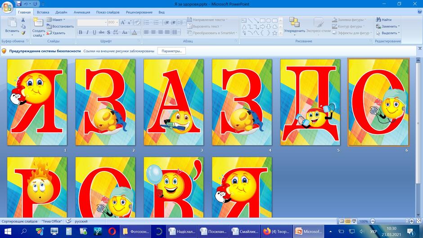
Task: Select the Format Painter brush icon
Action: (x=23, y=33)
